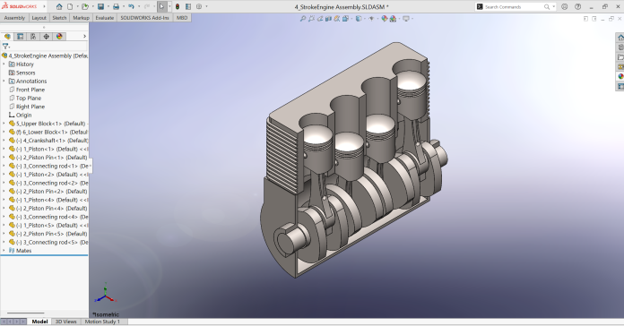The height and width of the screenshot is (326, 624).
Task: Open a file with the Open icon
Action: (x=85, y=7)
